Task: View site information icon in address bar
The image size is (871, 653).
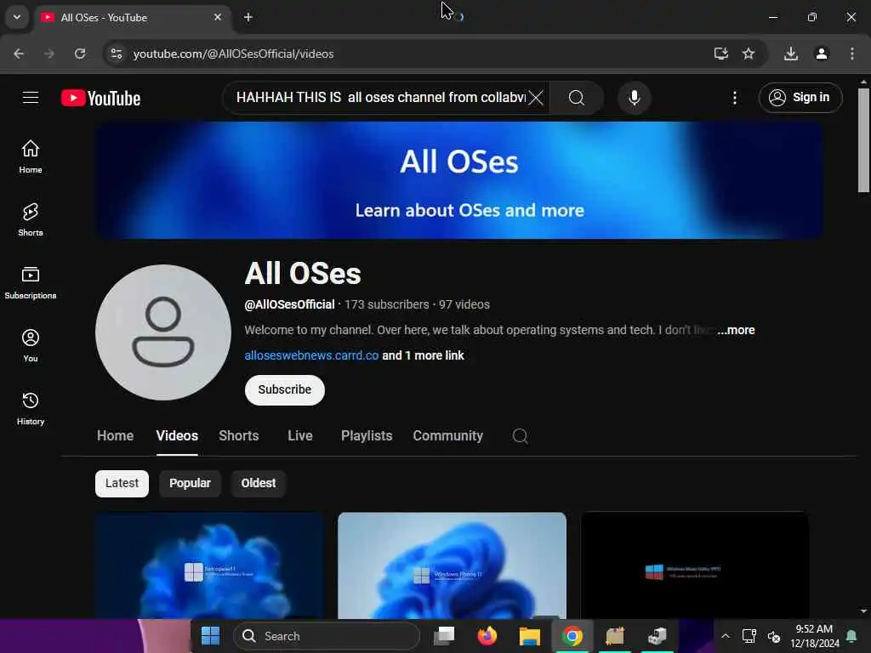Action: (116, 54)
